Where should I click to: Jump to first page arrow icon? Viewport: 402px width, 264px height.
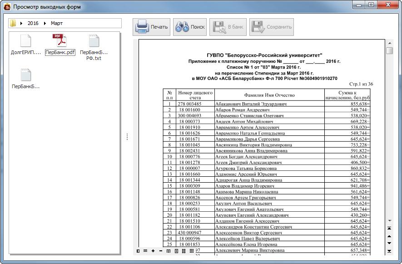(x=389, y=228)
